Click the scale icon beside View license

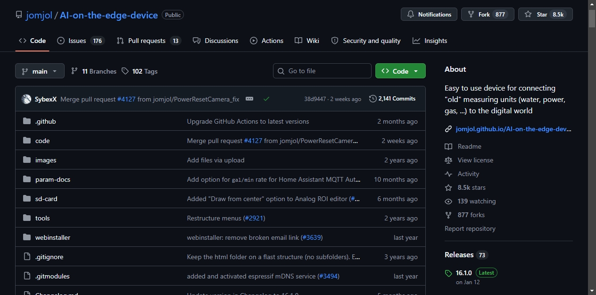point(448,160)
